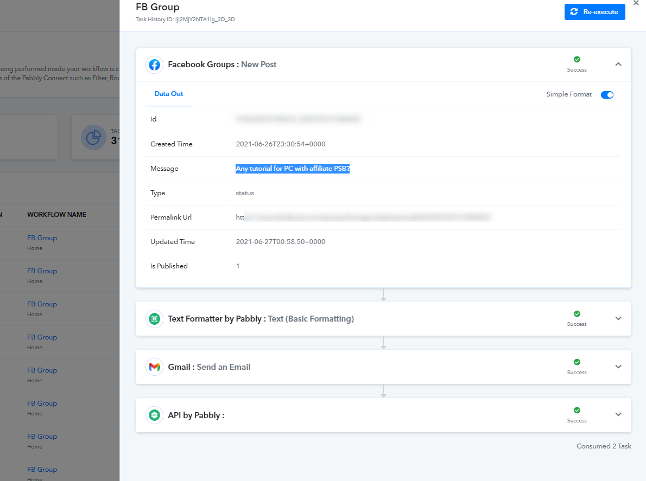Viewport: 646px width, 481px height.
Task: Click the Message field label
Action: (164, 168)
